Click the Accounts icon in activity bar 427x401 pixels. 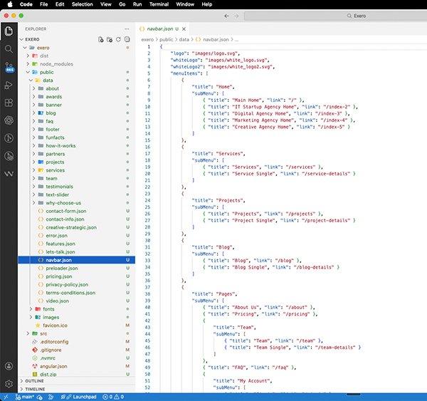tap(9, 366)
